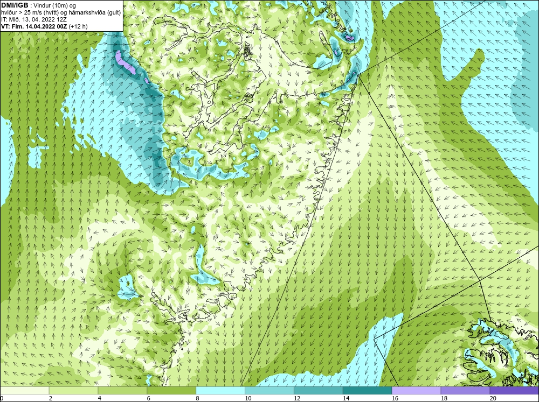This screenshot has height=402, width=539.
Task: Click the 4–6 m/s medium green legend swatch
Action: click(x=122, y=391)
